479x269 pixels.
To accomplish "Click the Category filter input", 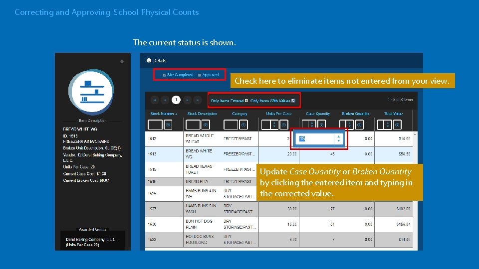I will (x=231, y=125).
